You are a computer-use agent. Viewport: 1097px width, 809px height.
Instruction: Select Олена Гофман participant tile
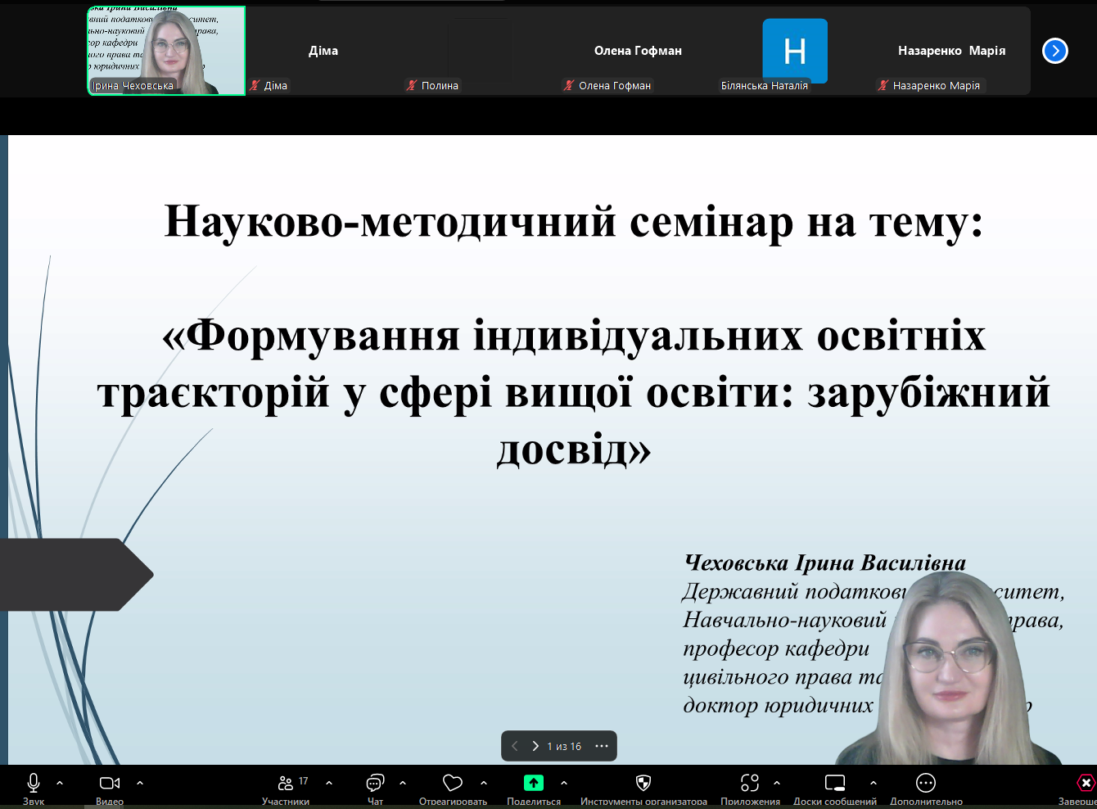click(x=638, y=51)
